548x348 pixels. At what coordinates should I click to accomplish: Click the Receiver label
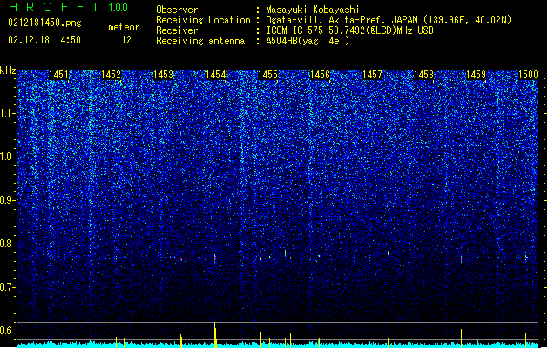(177, 30)
